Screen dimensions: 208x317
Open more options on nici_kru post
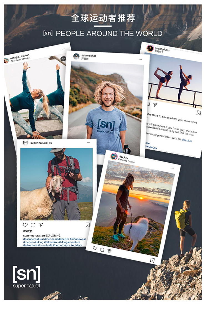172,168
